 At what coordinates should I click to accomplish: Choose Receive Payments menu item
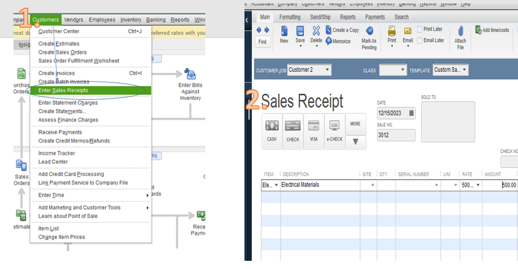[x=91, y=132]
